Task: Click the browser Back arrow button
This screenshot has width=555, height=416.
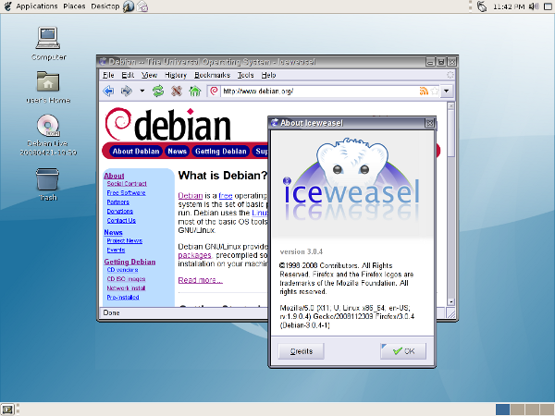Action: (108, 91)
